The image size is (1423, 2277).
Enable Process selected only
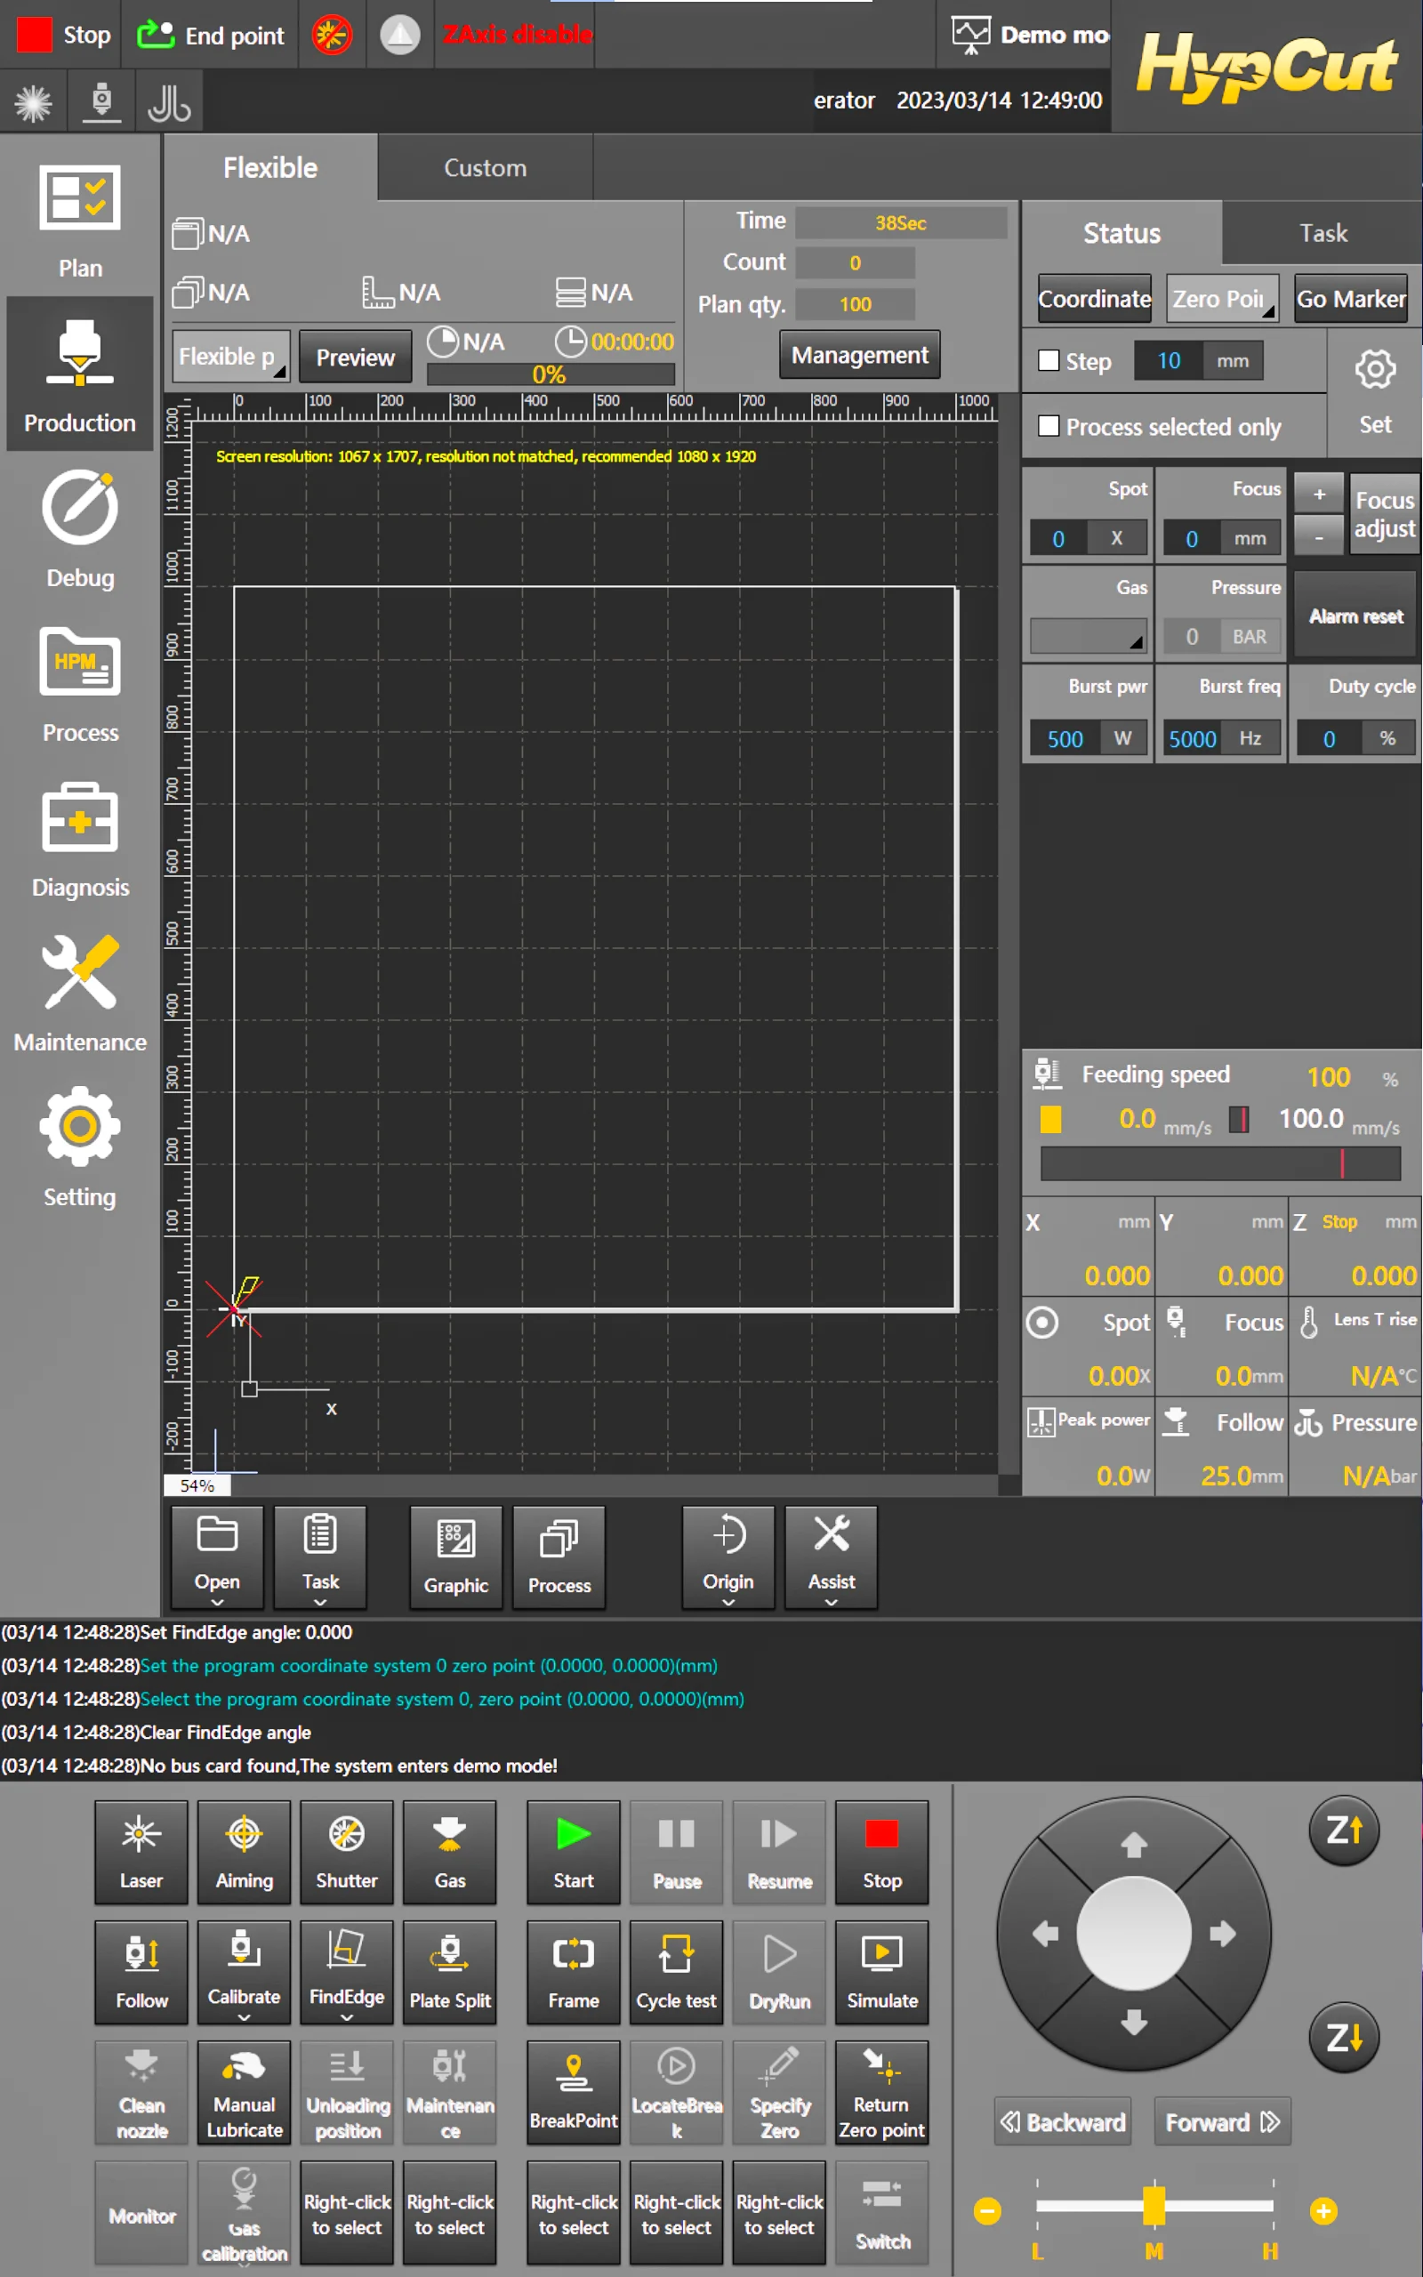[x=1049, y=425]
